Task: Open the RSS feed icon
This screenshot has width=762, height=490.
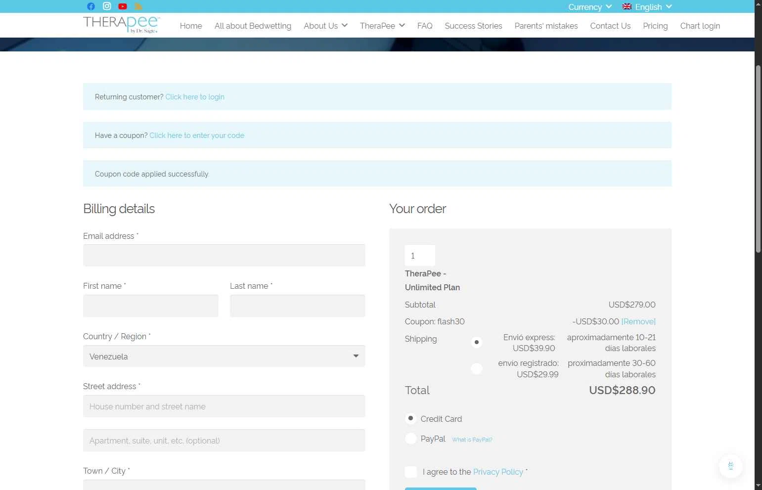Action: pos(138,6)
